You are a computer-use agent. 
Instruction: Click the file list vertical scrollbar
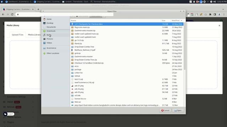pos(184,46)
